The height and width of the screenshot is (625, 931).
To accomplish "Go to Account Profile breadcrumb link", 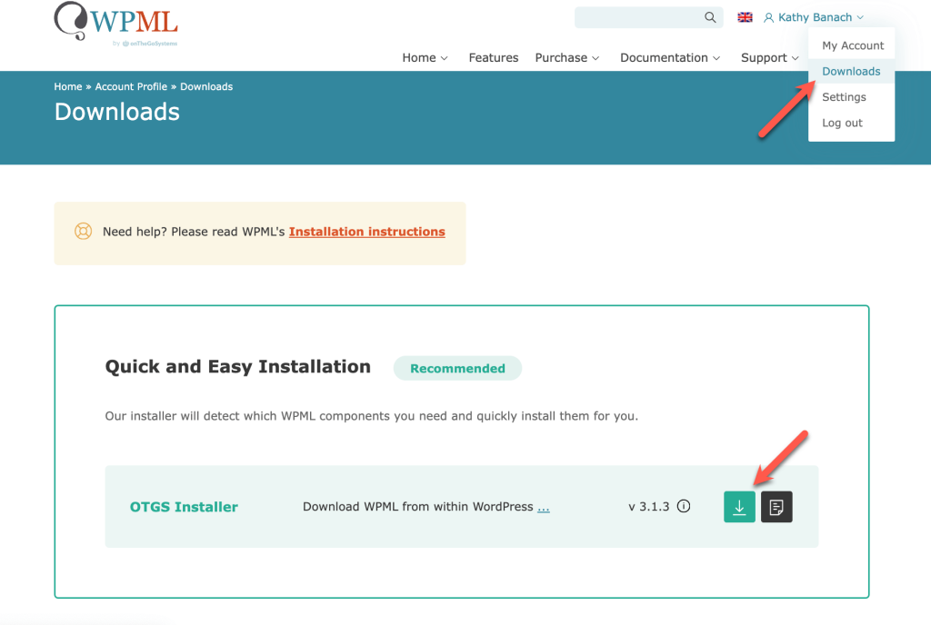I will [x=131, y=86].
